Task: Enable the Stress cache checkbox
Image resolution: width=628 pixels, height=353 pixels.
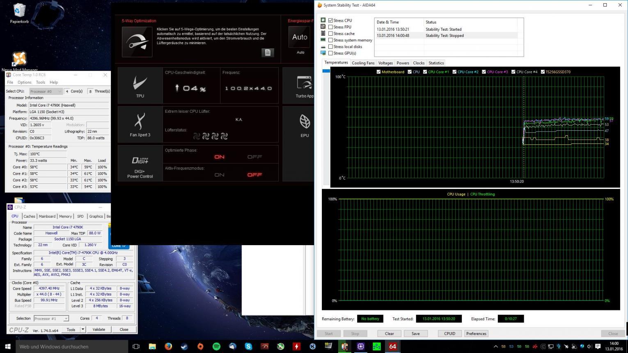Action: [x=330, y=34]
